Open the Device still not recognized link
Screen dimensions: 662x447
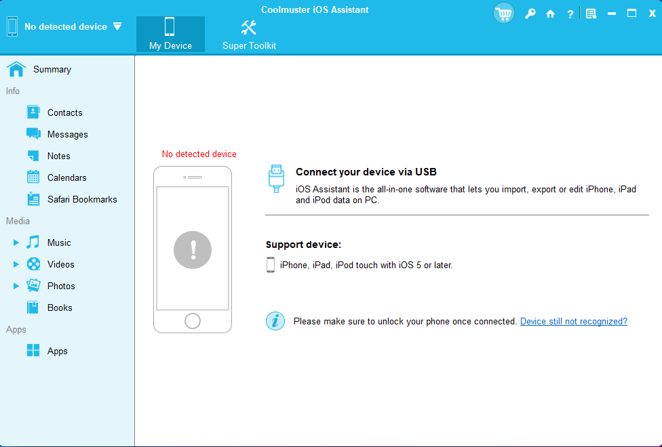(574, 321)
